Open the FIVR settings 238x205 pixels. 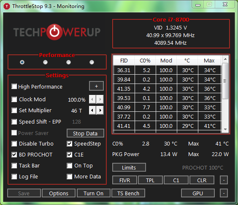[x=124, y=180]
